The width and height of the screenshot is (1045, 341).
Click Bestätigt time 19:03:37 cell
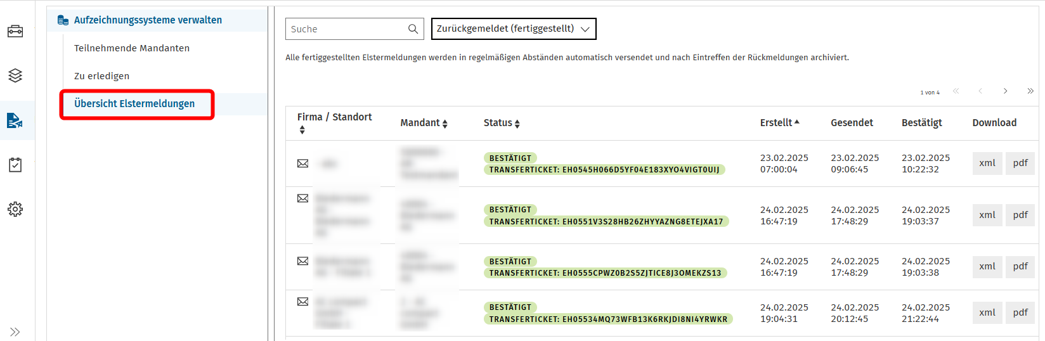pos(920,222)
